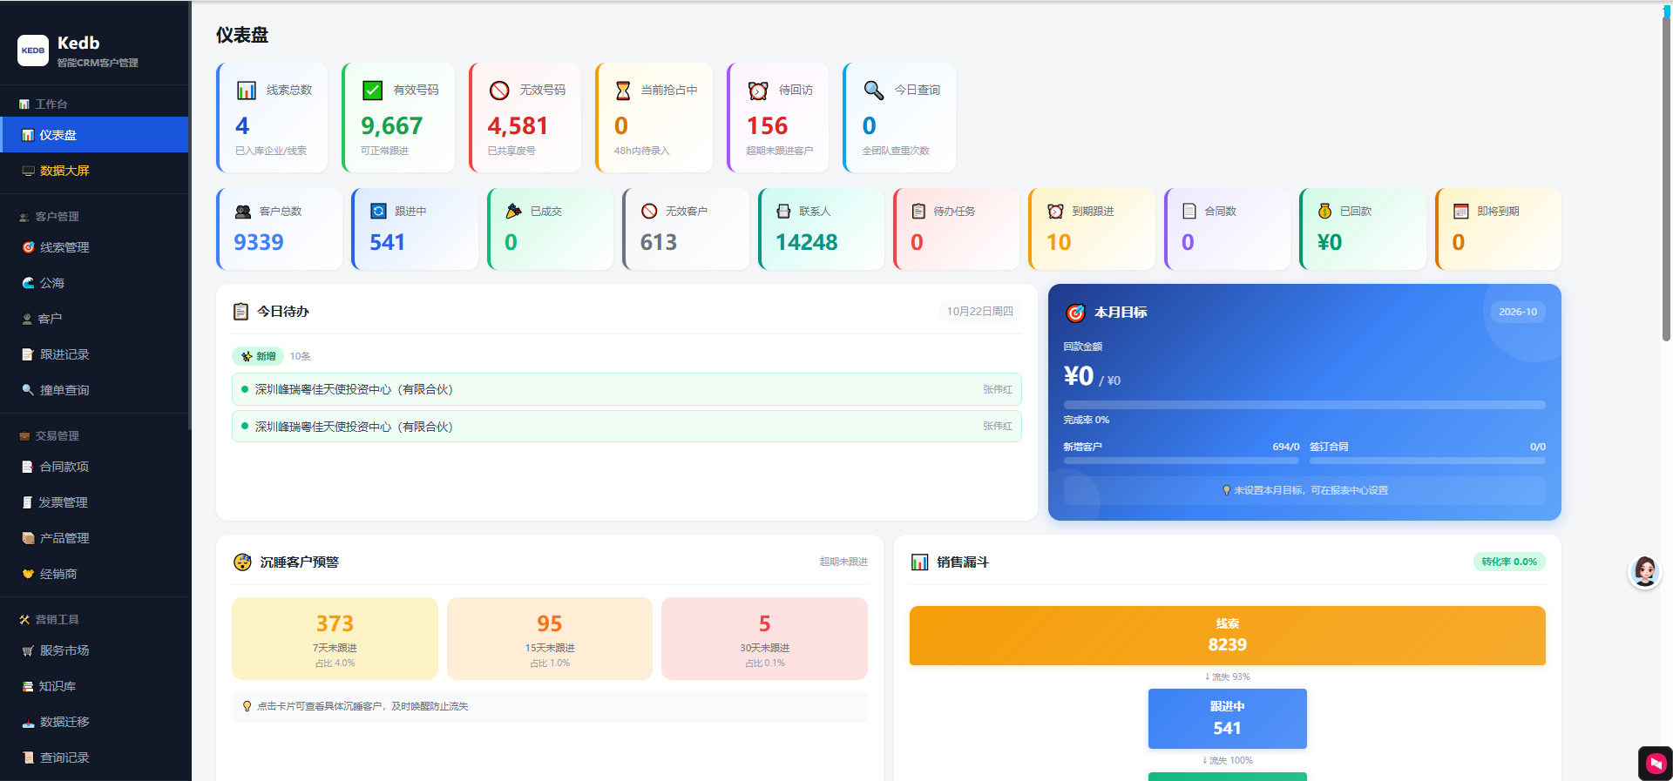Open the 客户总数 card showing 9339
Image resolution: width=1673 pixels, height=781 pixels.
279,229
